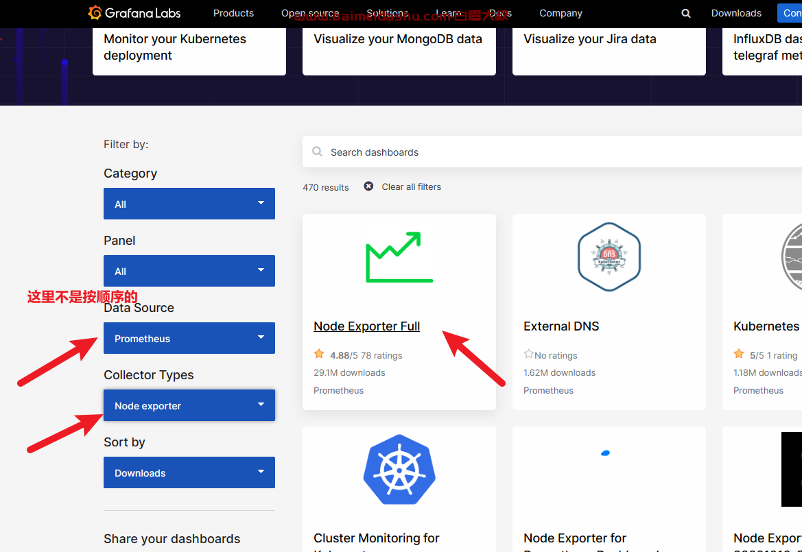Open the Solutions menu
The height and width of the screenshot is (552, 802).
pos(387,13)
